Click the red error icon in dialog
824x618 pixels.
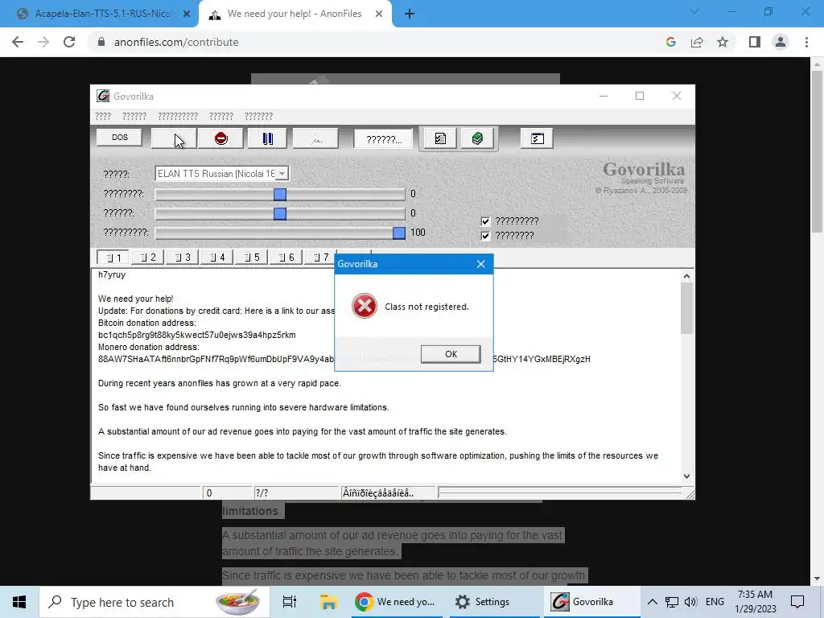point(365,306)
